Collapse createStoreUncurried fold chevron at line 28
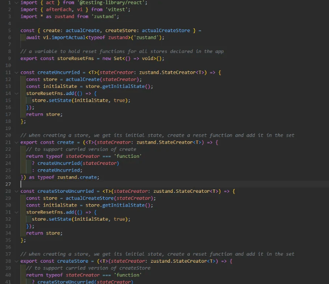This screenshot has height=284, width=329. pos(17,191)
